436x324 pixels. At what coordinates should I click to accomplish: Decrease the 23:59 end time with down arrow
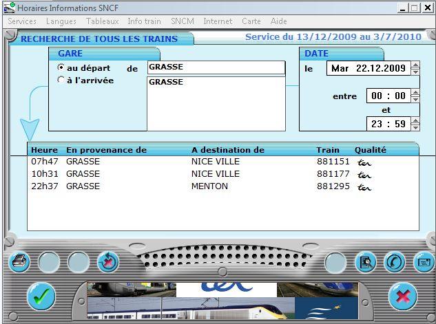(415, 127)
